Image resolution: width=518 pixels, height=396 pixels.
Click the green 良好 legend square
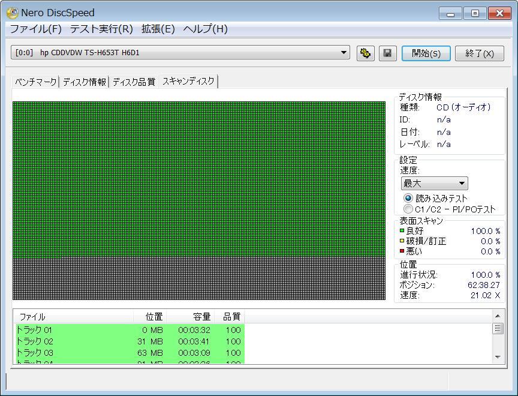coord(402,231)
